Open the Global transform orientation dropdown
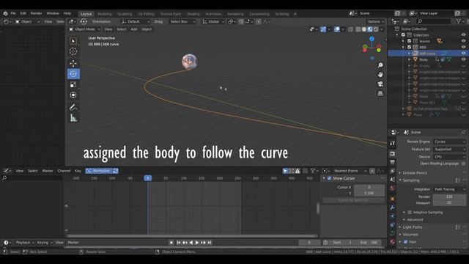Screen dimensions: 469x264 (x=213, y=21)
